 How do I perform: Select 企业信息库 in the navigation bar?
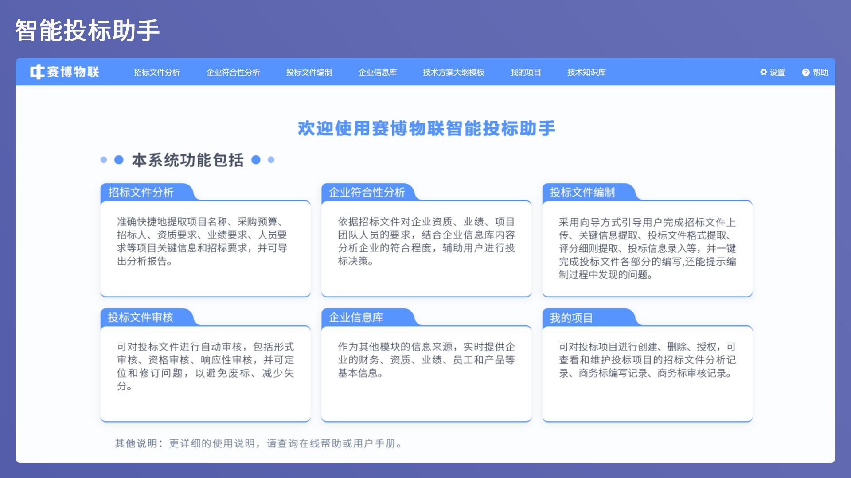(378, 72)
